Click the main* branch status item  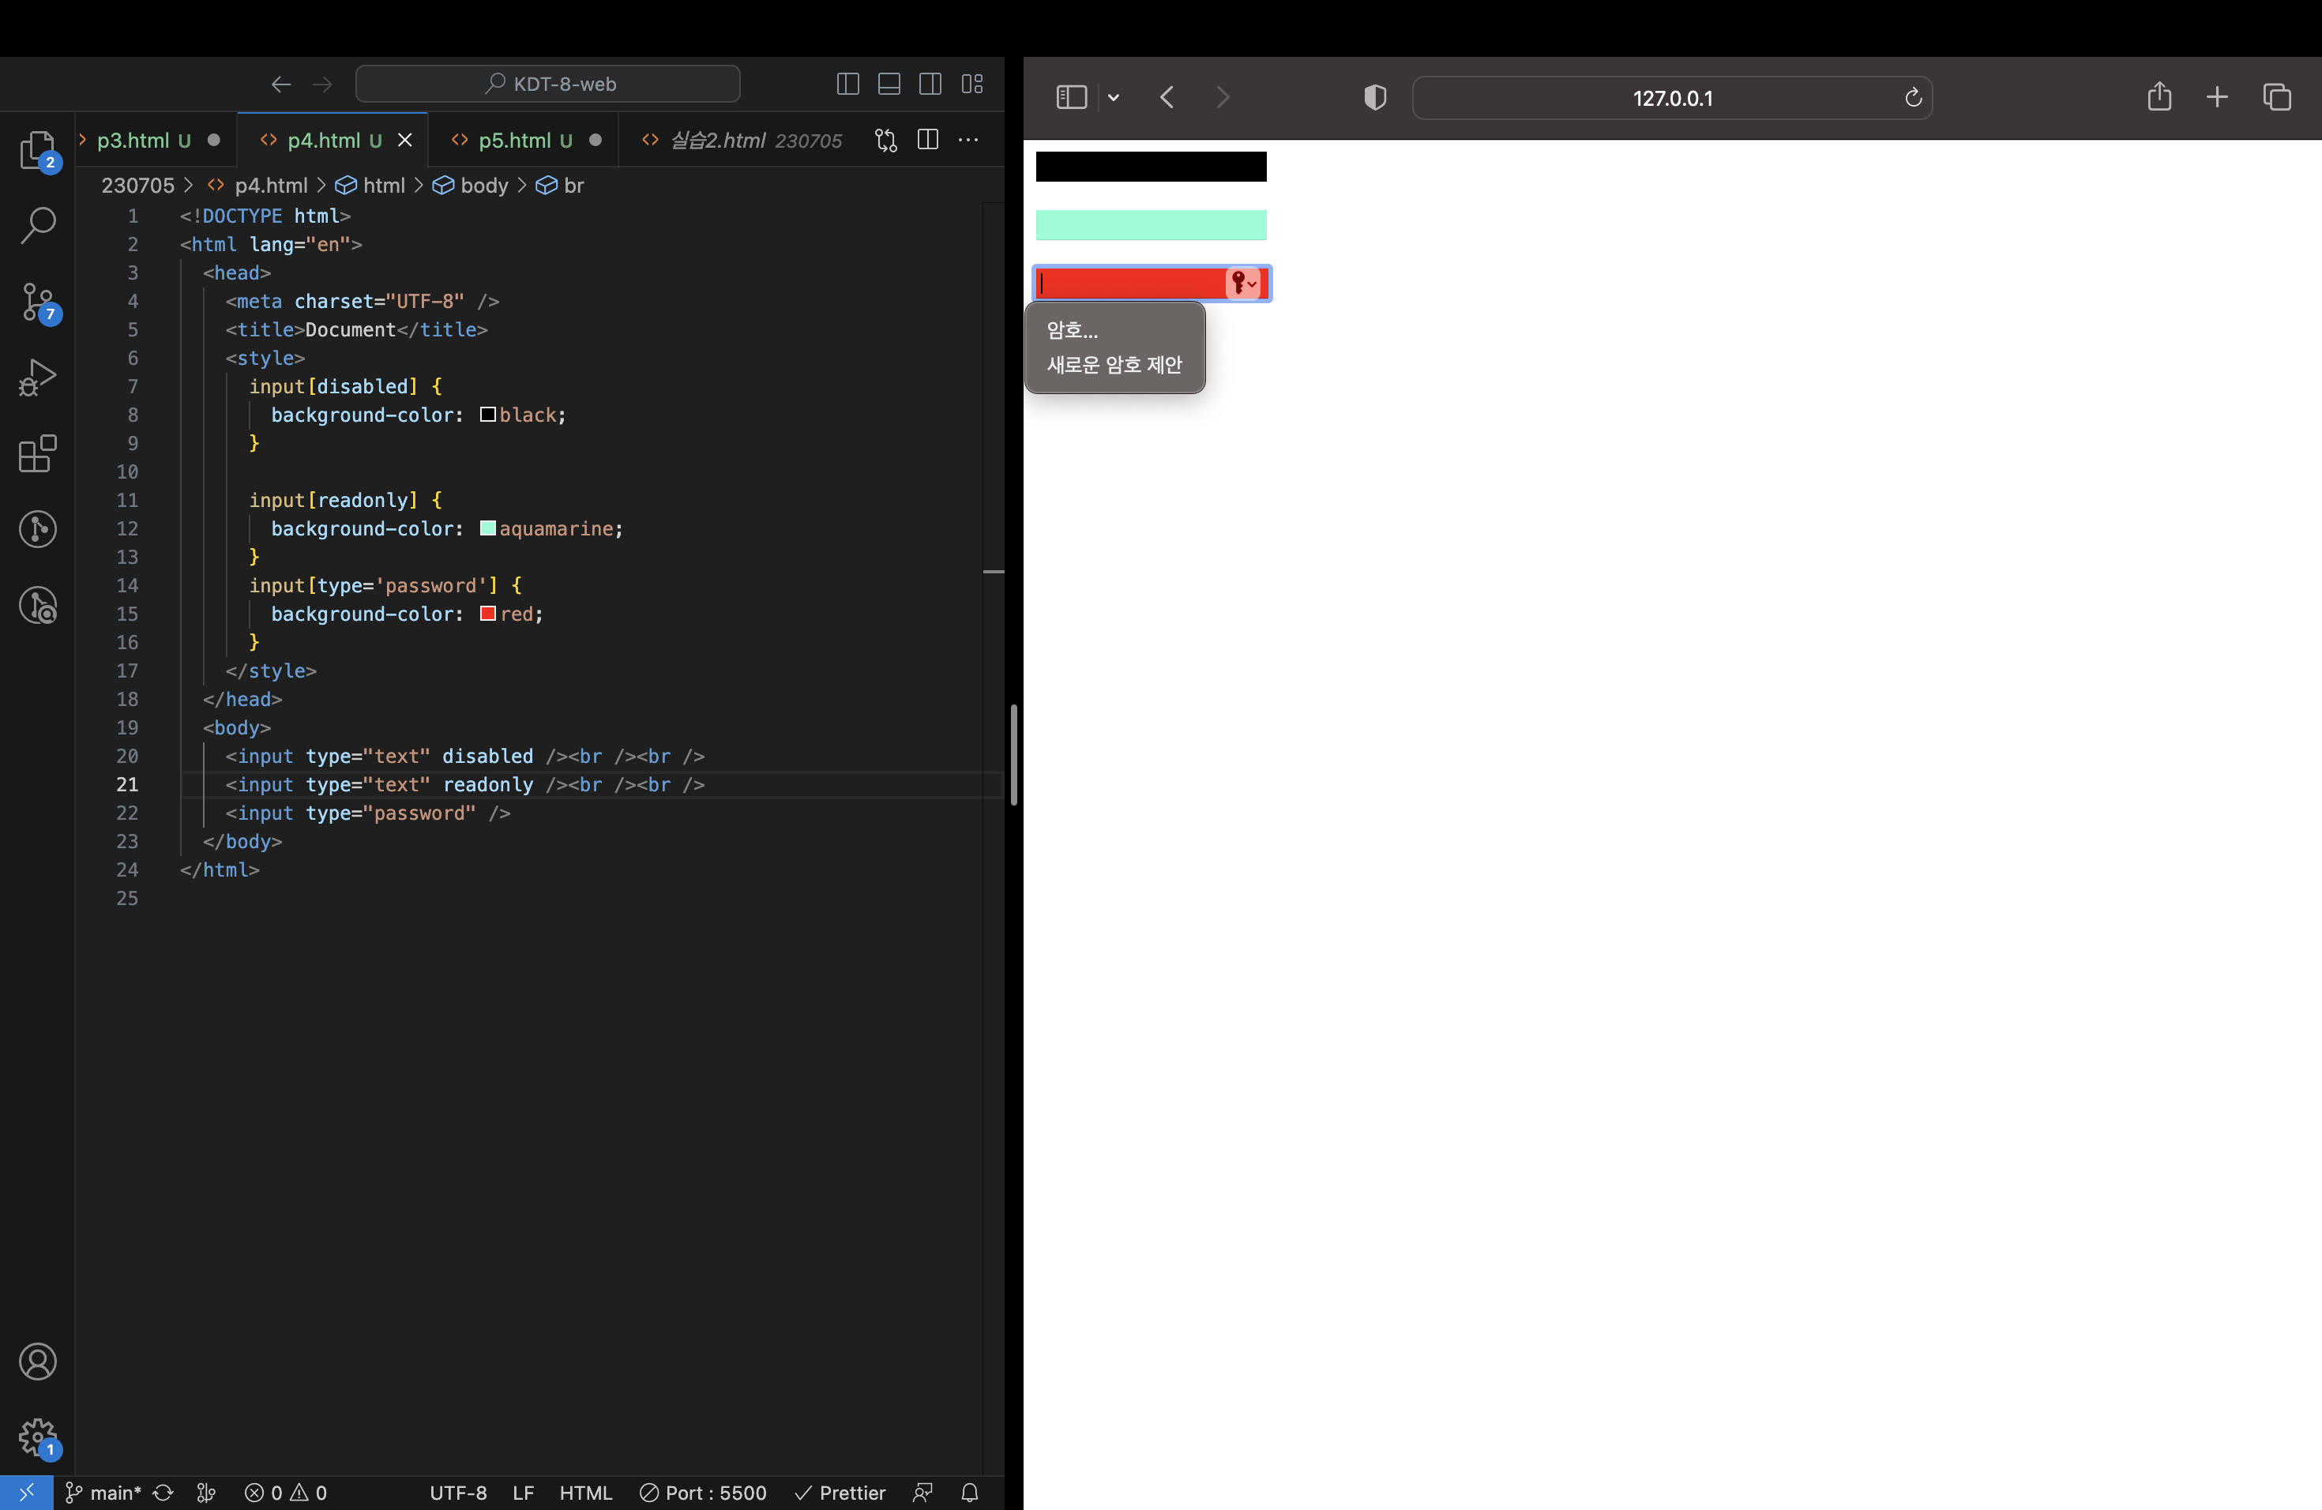[103, 1493]
